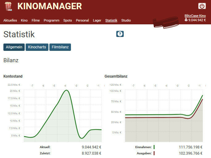The height and width of the screenshot is (158, 211).
Task: Select the Spots menu item
Action: pos(68,20)
